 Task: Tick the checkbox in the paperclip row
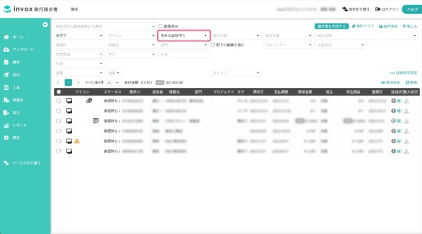(59, 100)
